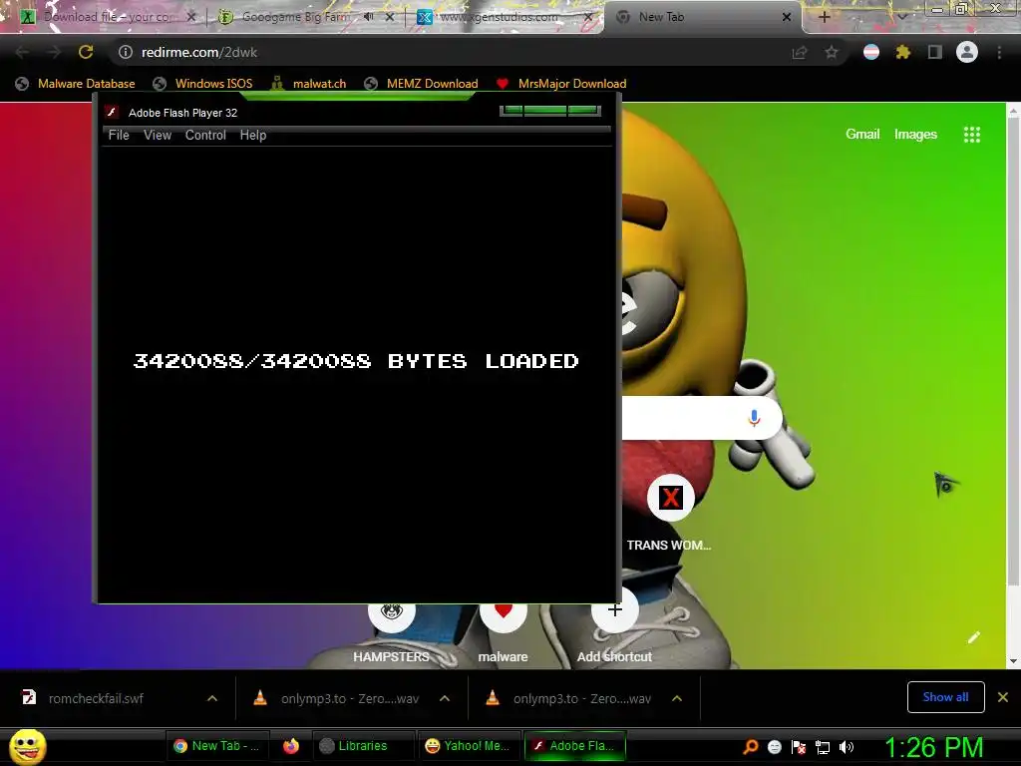Click the redirme.com address bar
Viewport: 1021px width, 766px height.
tap(450, 52)
